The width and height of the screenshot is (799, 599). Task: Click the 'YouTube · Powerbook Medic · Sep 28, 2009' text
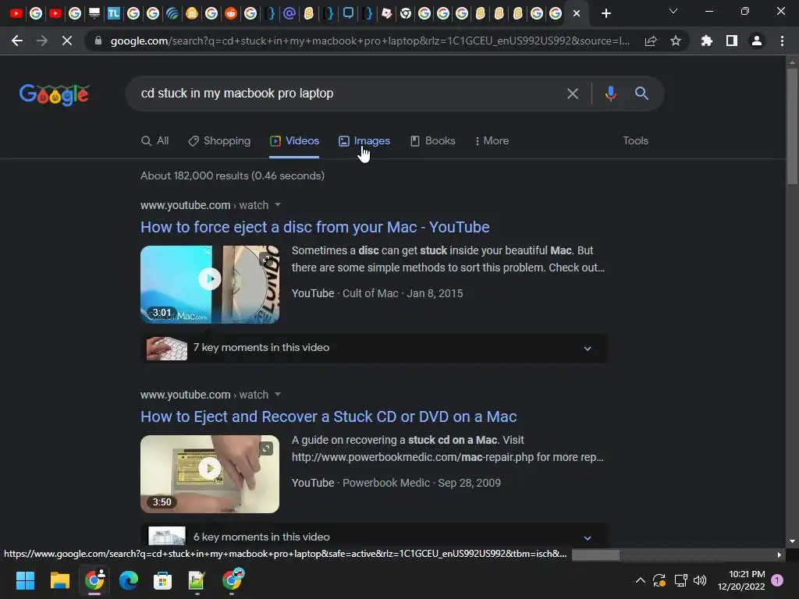[x=396, y=483]
